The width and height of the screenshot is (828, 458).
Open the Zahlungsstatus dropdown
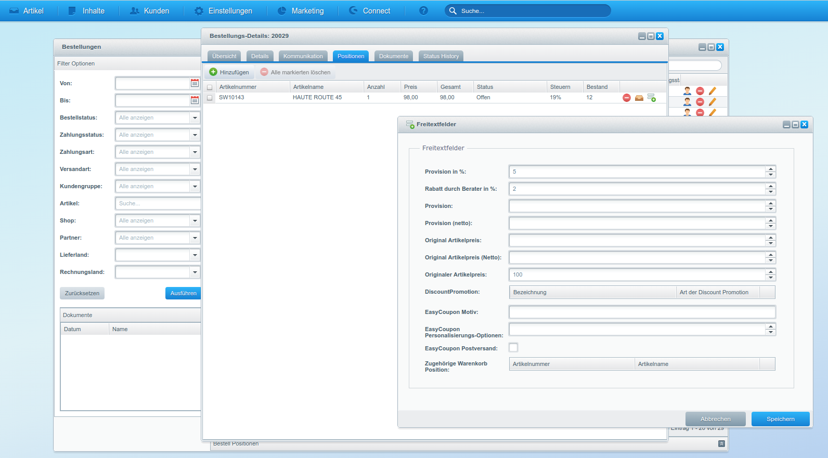click(195, 135)
